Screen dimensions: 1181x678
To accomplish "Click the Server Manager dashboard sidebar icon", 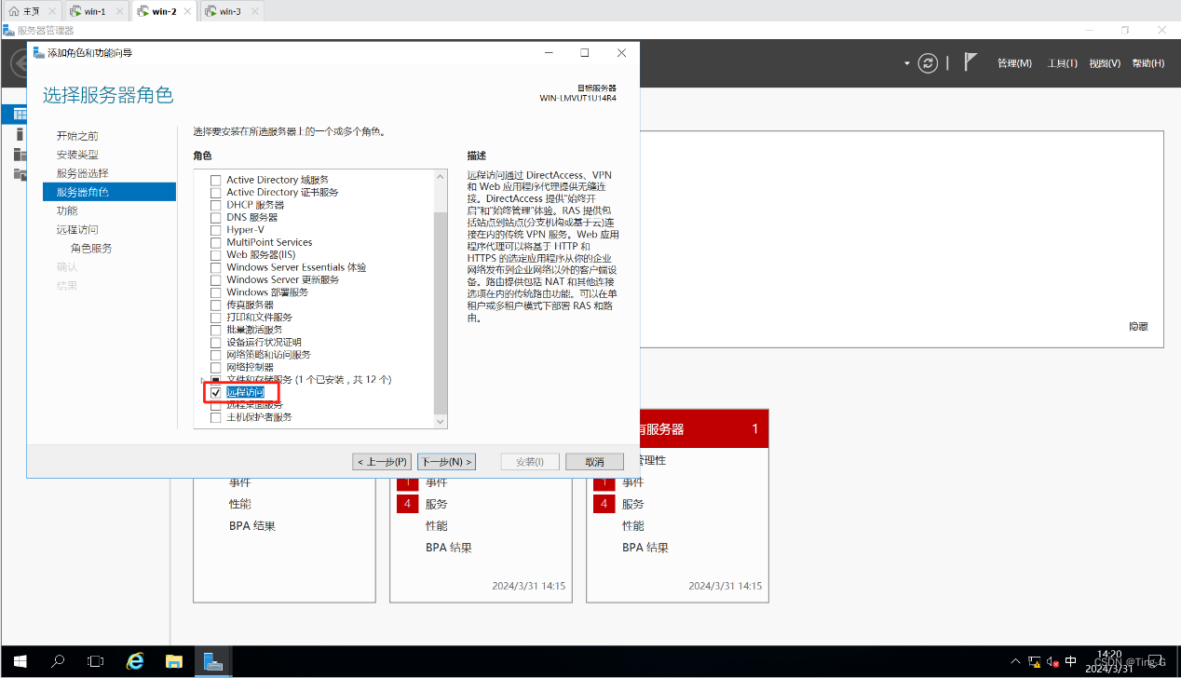I will click(20, 114).
